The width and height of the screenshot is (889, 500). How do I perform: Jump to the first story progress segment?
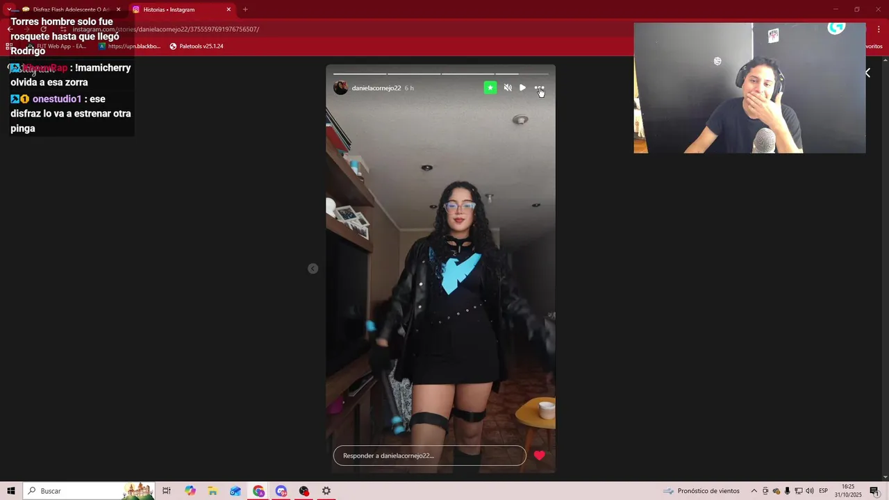(x=359, y=73)
